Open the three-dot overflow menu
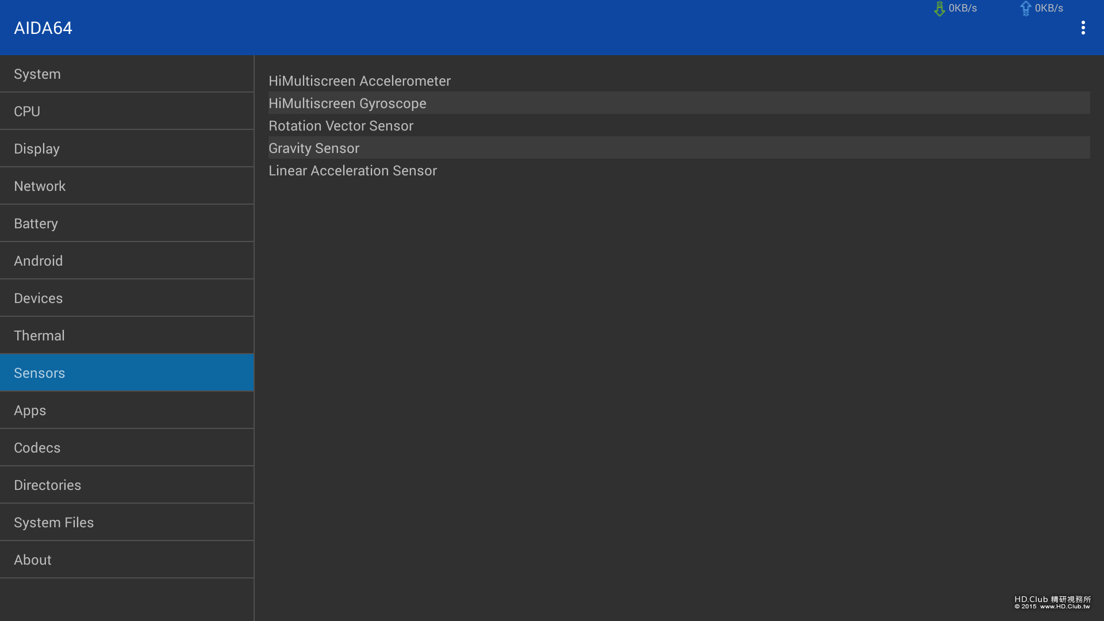1104x621 pixels. 1083,28
